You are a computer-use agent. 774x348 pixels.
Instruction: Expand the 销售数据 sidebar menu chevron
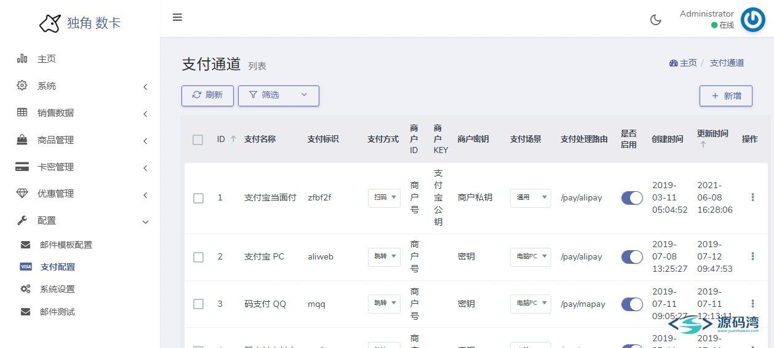[145, 114]
